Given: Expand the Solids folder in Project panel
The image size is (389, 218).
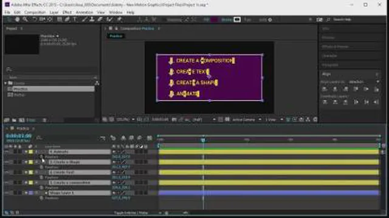Looking at the screenshot, I should (5, 84).
